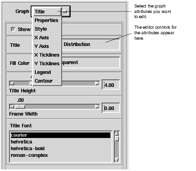Click the Frame Width slider thumb

(20, 107)
